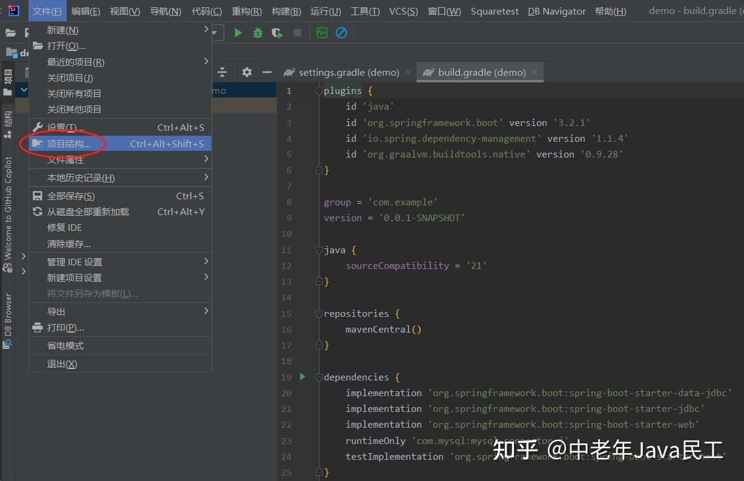The width and height of the screenshot is (744, 481).
Task: Click the Run application icon
Action: [x=238, y=33]
